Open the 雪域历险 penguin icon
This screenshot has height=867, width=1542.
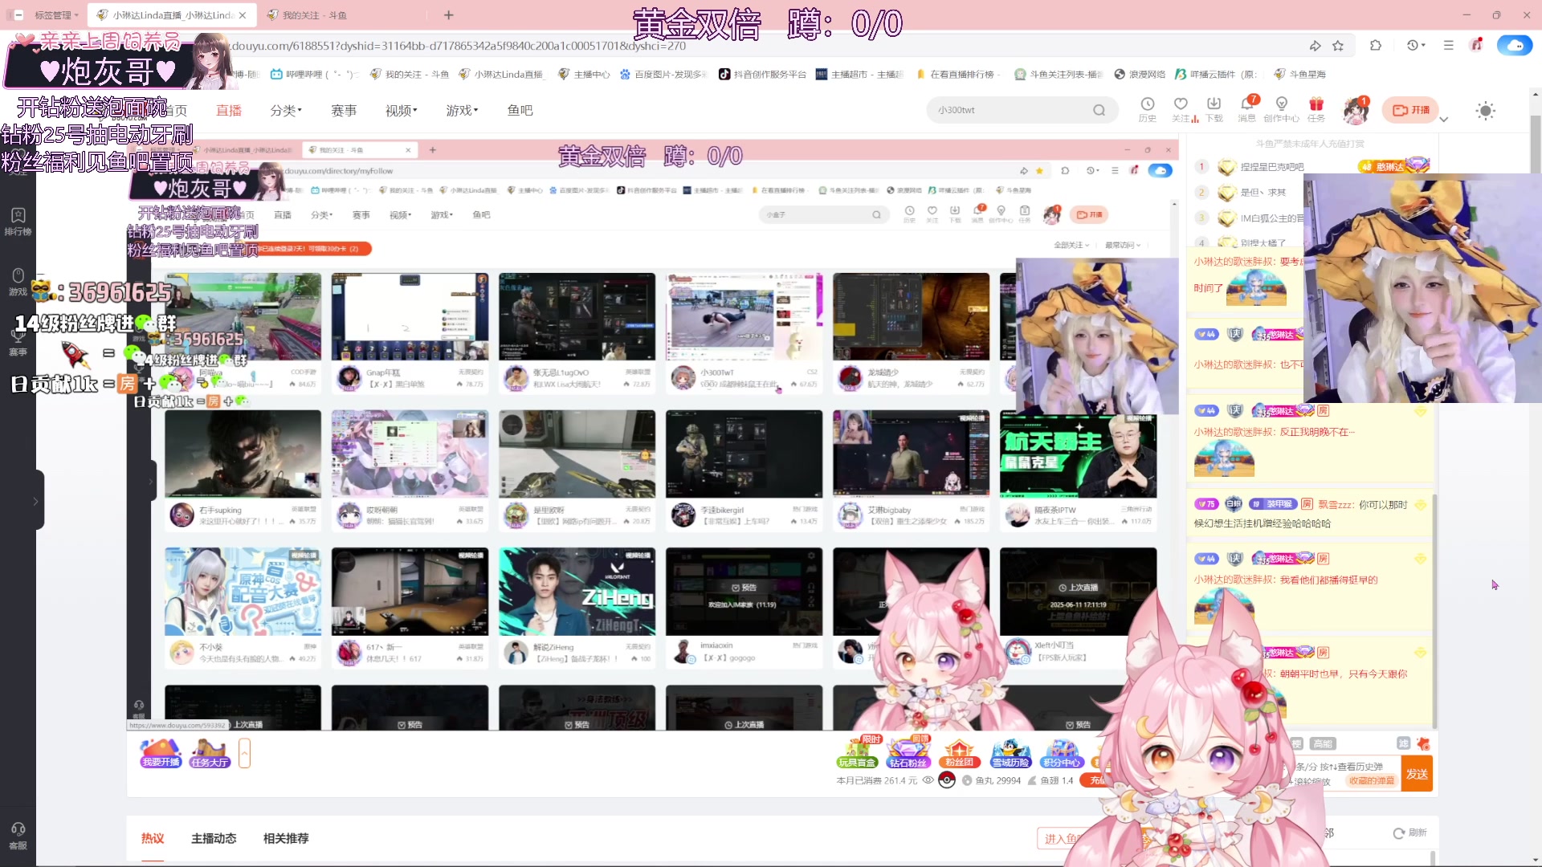(x=1010, y=755)
